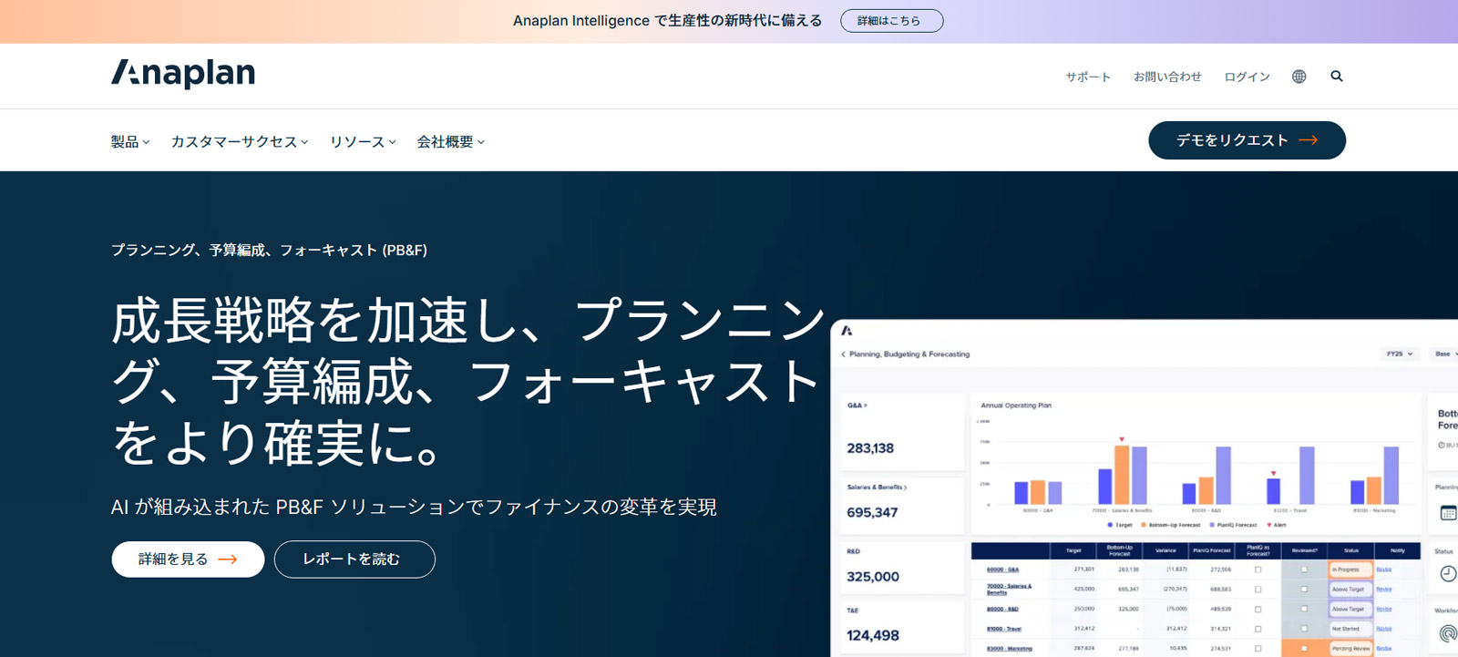Open the お問い合わせ link

[1167, 77]
